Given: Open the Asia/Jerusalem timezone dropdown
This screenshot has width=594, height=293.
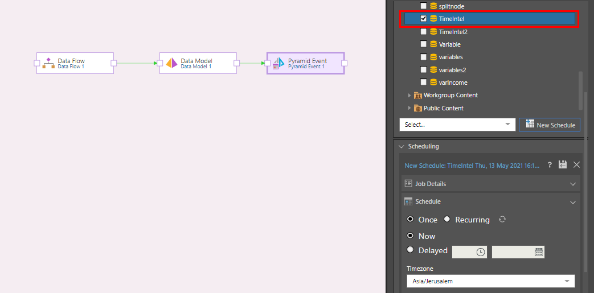Looking at the screenshot, I should click(490, 281).
